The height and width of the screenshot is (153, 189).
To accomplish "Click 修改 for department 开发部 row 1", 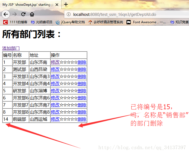I will [55, 62].
